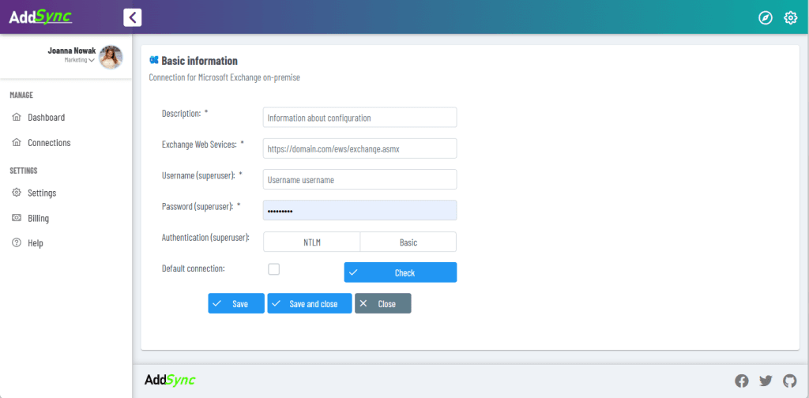Open the Help sidebar item
The width and height of the screenshot is (809, 398).
(36, 243)
